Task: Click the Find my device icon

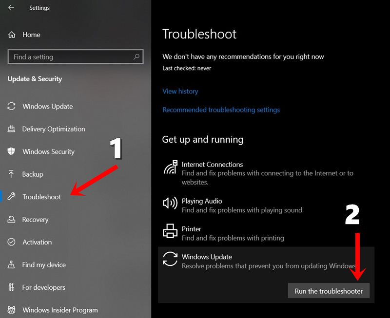Action: coord(11,264)
